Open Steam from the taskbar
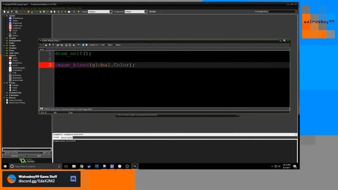Viewport: 338px width, 190px height. (89, 166)
